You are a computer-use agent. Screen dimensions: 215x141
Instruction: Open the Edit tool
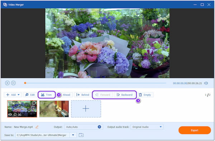(x=30, y=95)
